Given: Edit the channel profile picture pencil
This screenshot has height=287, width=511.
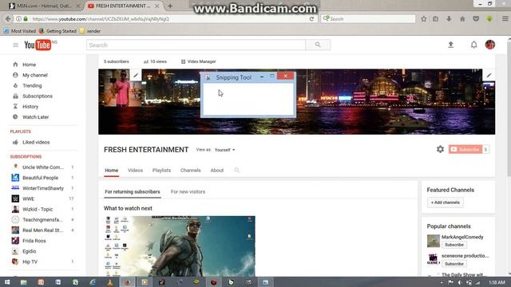Looking at the screenshot, I should (x=136, y=76).
